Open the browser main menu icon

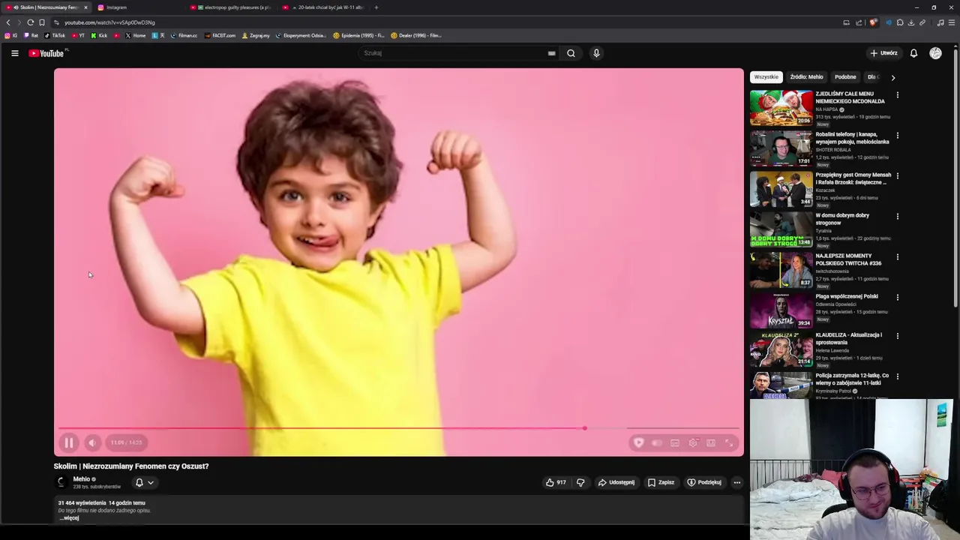click(x=952, y=22)
